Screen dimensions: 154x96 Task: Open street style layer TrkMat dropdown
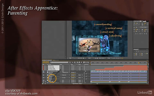click(81, 67)
